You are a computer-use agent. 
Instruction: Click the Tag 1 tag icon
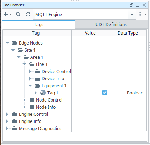pyautogui.click(x=43, y=93)
